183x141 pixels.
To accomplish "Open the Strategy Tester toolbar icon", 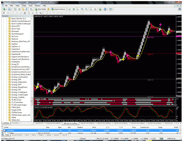I will (x=31, y=9).
